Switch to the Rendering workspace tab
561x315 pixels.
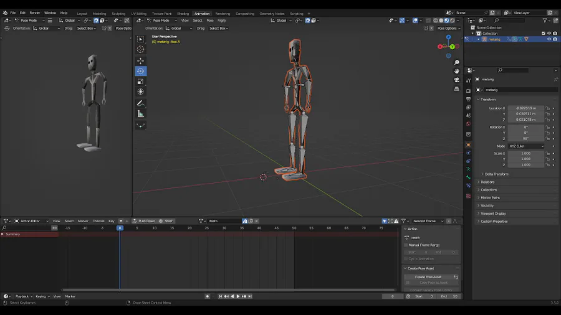223,13
